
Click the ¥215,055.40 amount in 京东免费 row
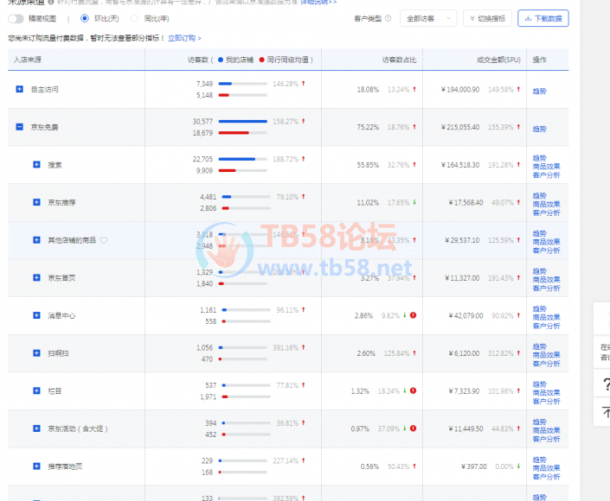[460, 127]
